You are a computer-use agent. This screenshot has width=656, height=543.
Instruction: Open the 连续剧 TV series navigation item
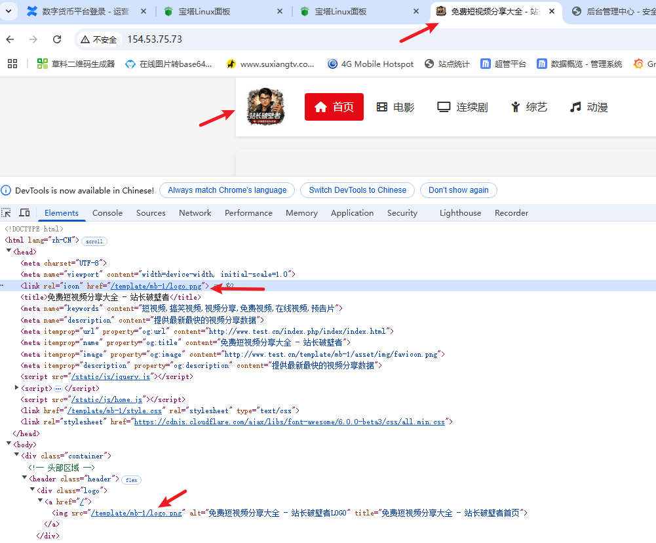pos(463,107)
